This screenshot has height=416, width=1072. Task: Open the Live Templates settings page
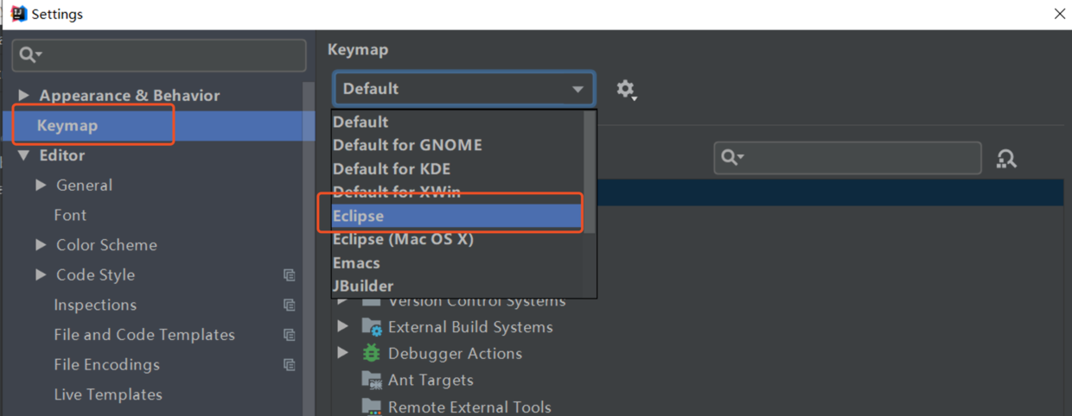[108, 394]
